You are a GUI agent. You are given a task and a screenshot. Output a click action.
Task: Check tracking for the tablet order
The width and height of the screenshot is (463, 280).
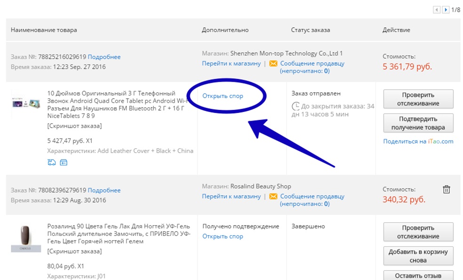click(418, 99)
